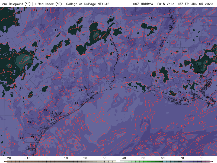Click the left arrow end of the color bar

[5, 162]
